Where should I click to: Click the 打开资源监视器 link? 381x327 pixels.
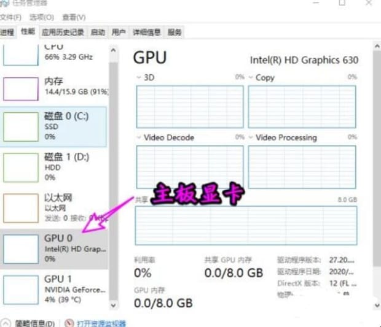click(x=101, y=323)
